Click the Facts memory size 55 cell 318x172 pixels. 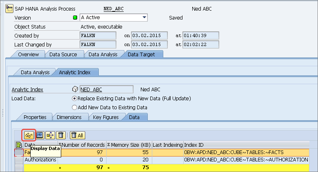(129, 152)
